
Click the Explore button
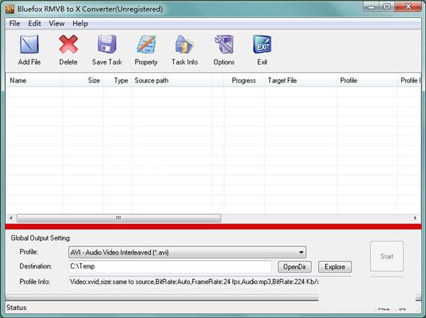334,267
